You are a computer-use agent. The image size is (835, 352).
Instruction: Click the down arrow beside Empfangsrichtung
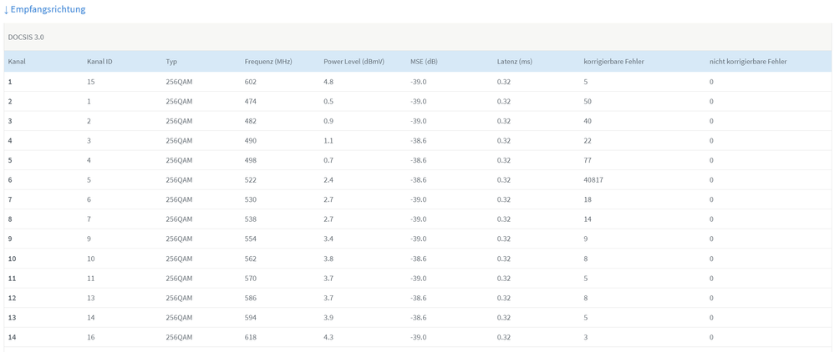[6, 10]
